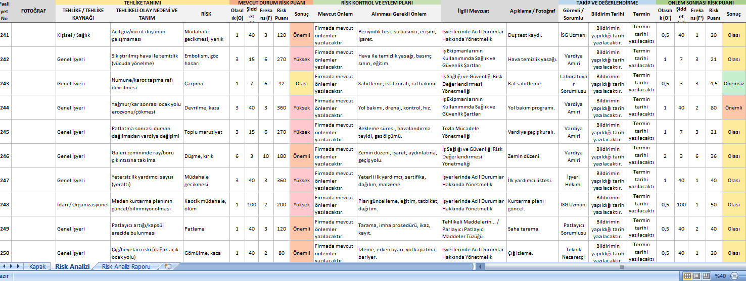Screen dimensions: 746x281
Task: Select the Tozla Mücadele Yönetmeliği cell
Action: pos(474,132)
